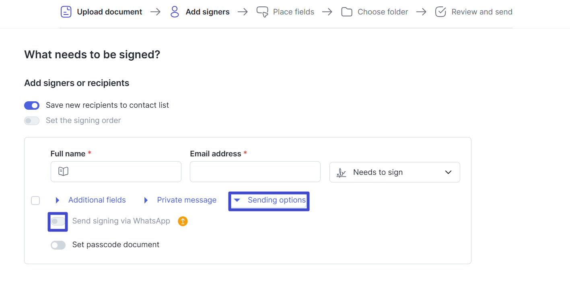Turn on Send signing via WhatsApp
Image resolution: width=570 pixels, height=291 pixels.
58,221
